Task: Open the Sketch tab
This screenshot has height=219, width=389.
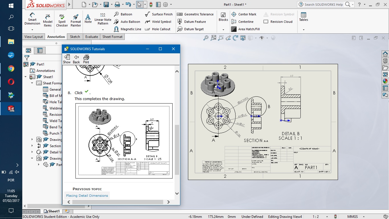Action: pos(75,37)
